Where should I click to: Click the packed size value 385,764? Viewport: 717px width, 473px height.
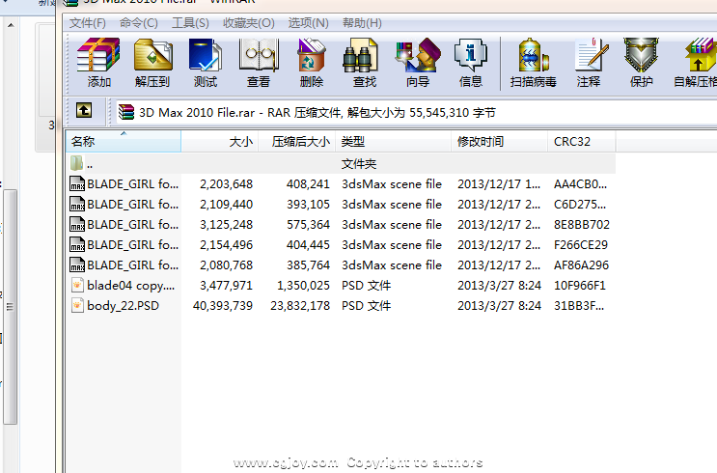pyautogui.click(x=308, y=264)
